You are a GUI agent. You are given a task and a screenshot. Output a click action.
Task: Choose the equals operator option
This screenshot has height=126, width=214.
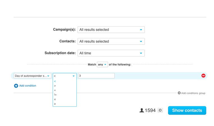55,90
